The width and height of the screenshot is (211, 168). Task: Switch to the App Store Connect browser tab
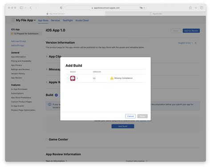[55, 14]
